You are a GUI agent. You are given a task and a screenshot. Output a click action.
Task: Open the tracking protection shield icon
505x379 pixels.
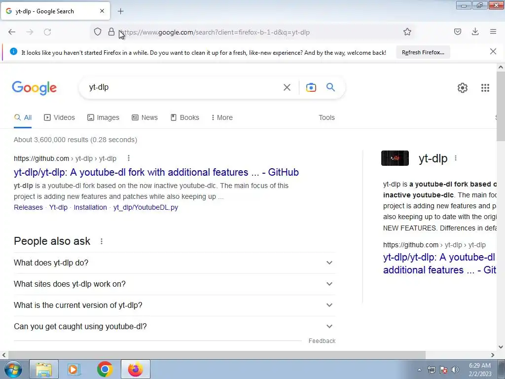tap(98, 32)
